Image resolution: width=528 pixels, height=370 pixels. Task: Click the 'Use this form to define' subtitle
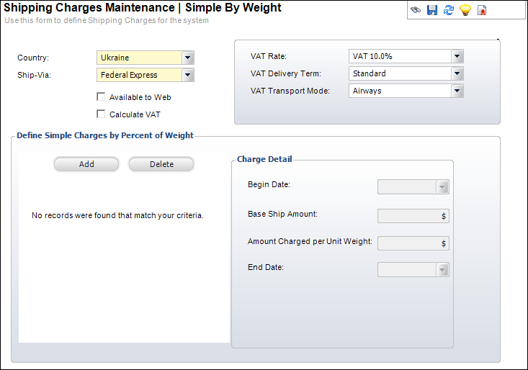107,20
